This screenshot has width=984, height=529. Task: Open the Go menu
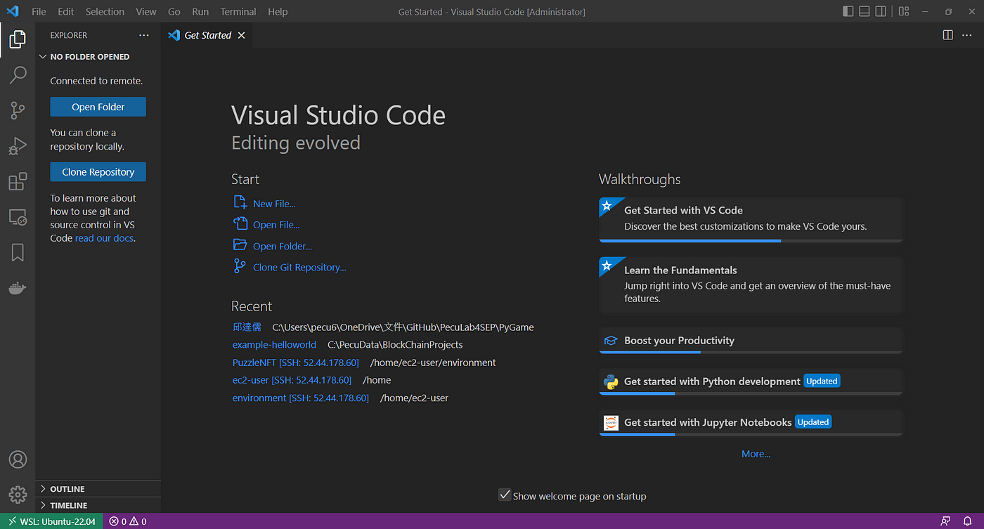click(174, 12)
